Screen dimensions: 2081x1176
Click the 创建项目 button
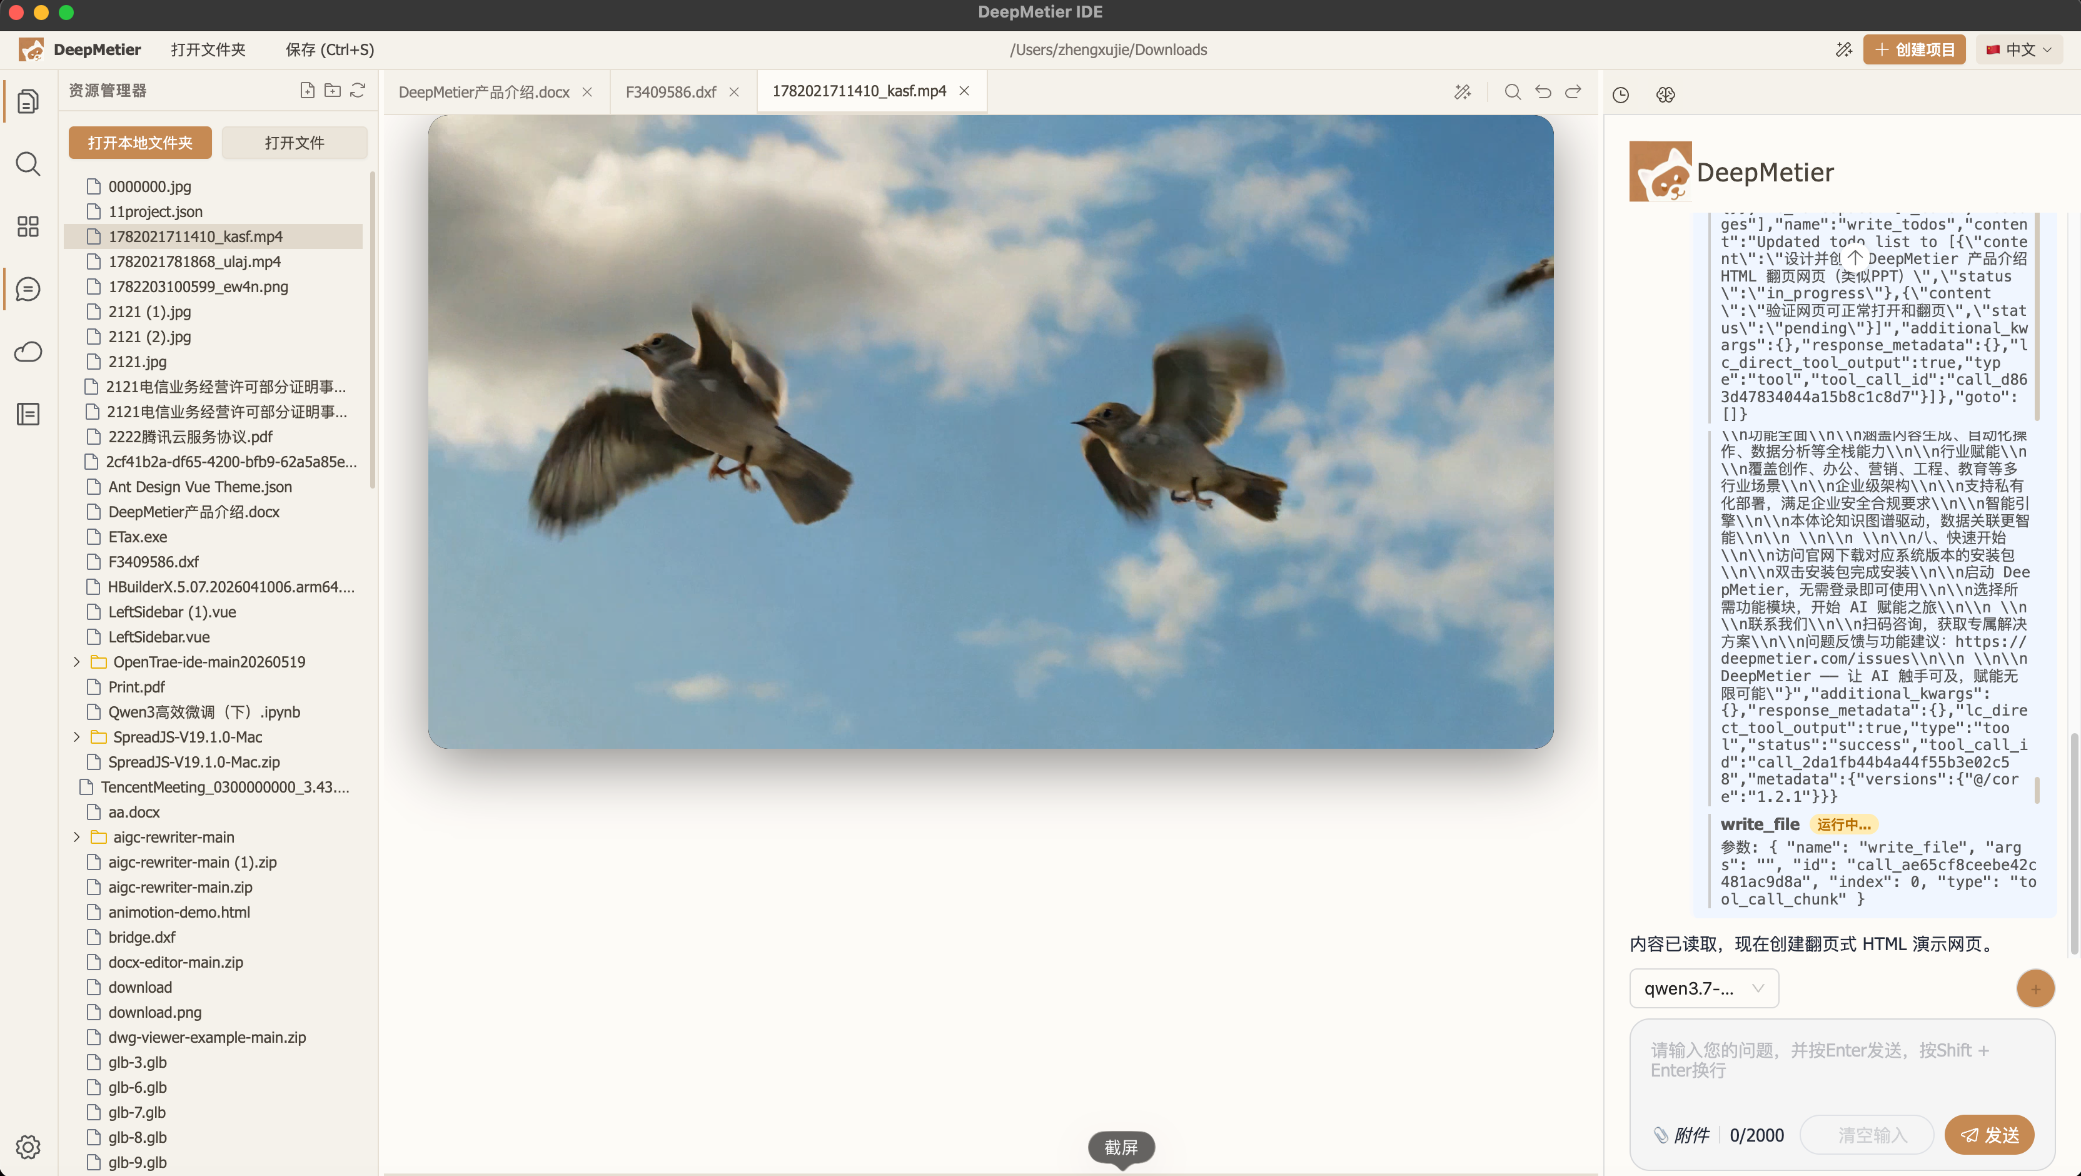pos(1914,50)
